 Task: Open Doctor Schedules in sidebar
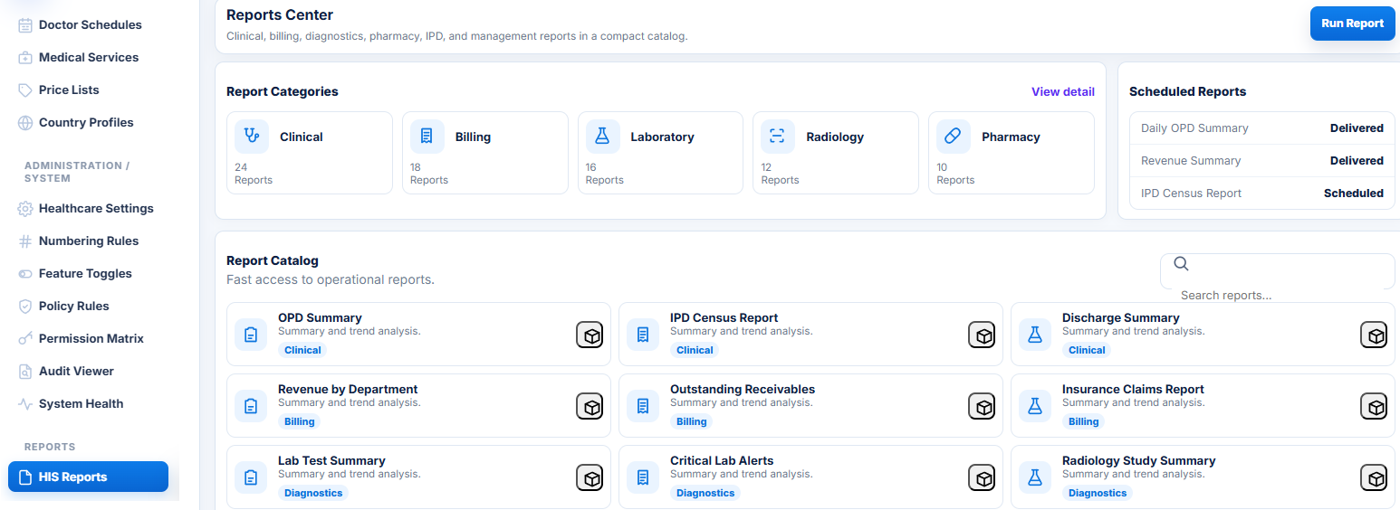(89, 24)
